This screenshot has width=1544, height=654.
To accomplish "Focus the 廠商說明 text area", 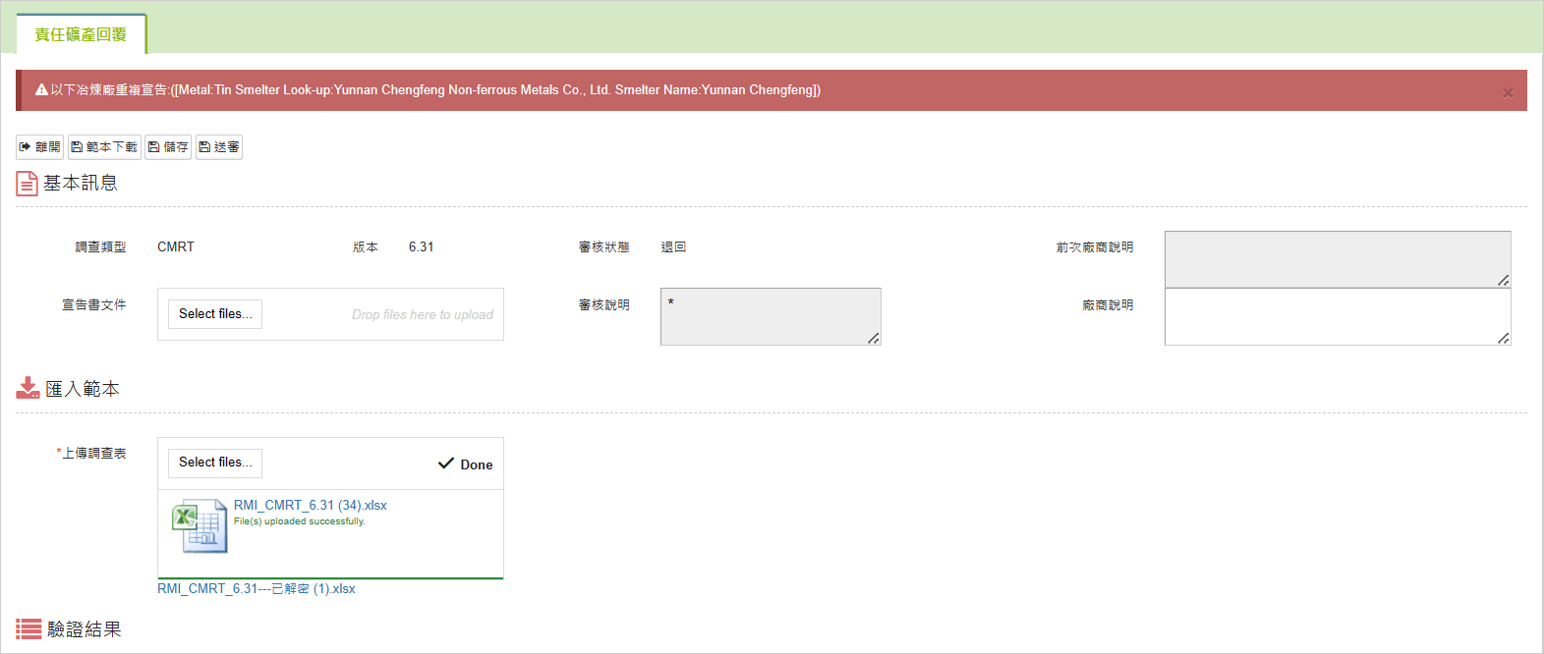I will pos(1337,317).
